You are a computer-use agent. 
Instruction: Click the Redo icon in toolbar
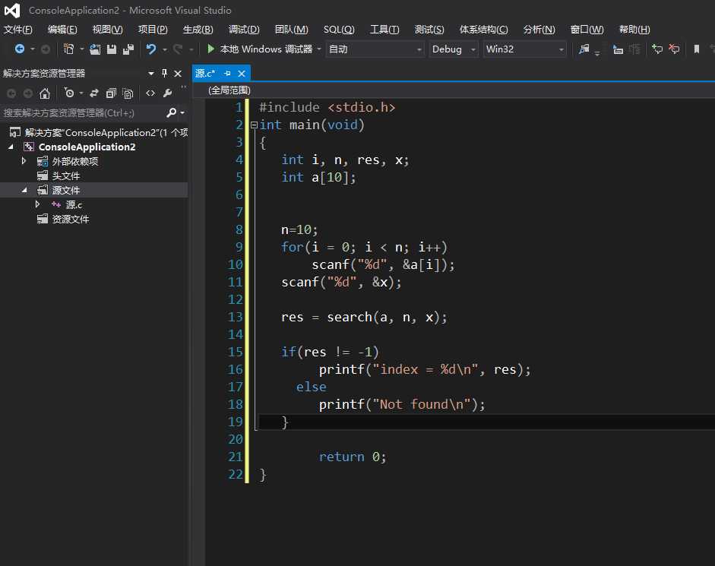point(178,49)
